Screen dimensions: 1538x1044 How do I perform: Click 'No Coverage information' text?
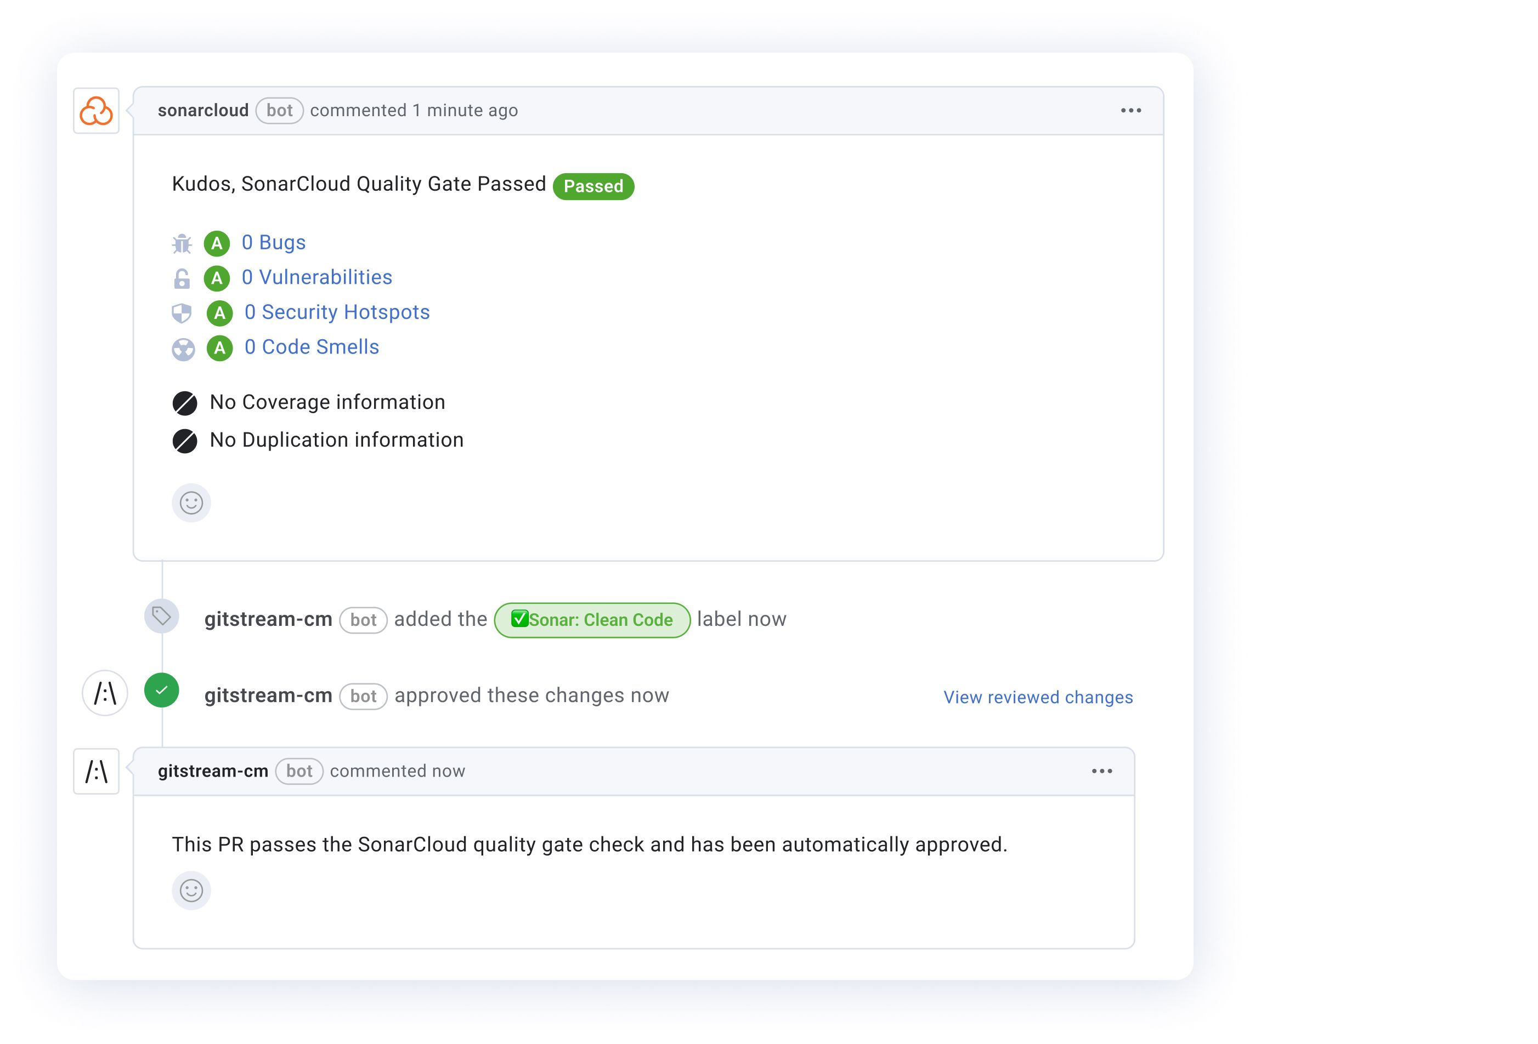point(327,402)
